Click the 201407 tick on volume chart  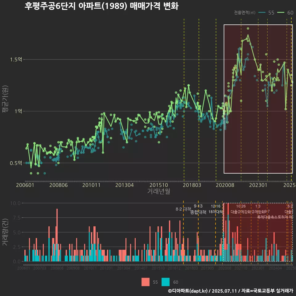pyautogui.click(x=141, y=268)
